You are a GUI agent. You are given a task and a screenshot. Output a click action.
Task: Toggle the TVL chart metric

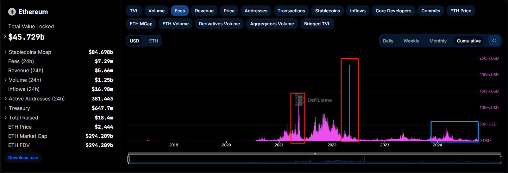click(134, 11)
